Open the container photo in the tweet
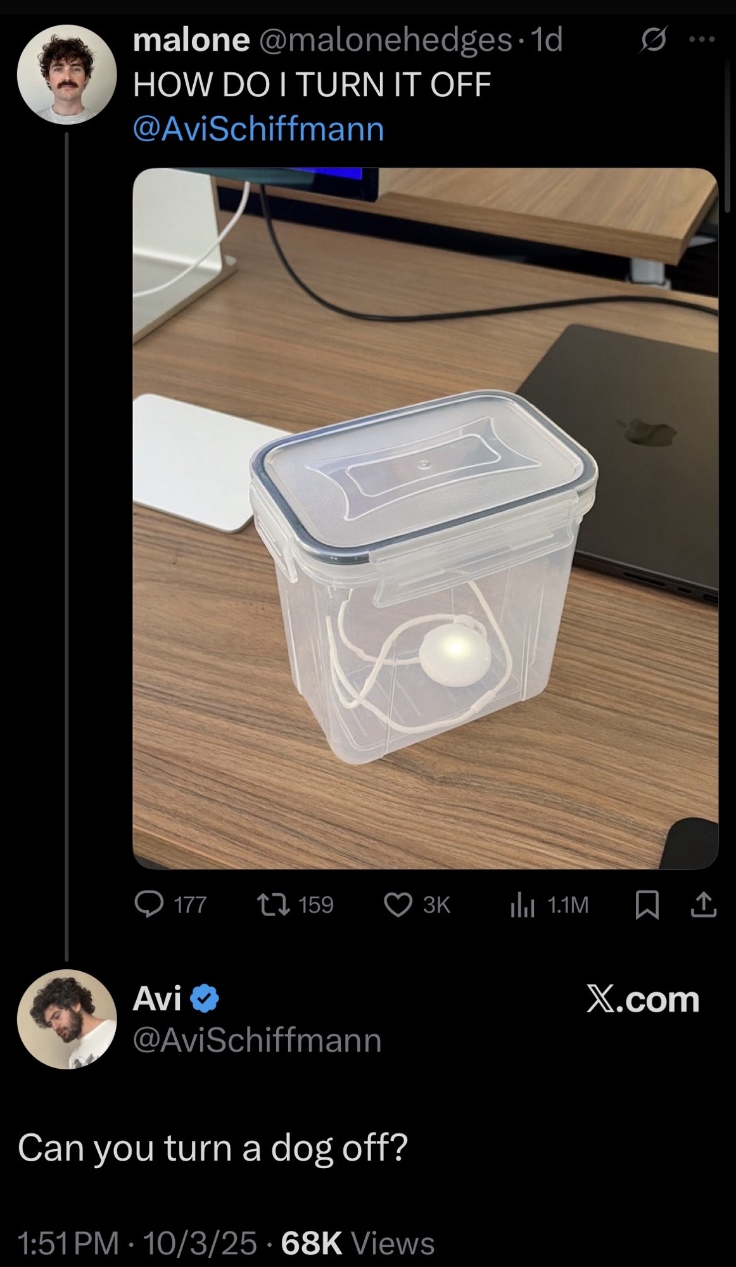The image size is (736, 1267). 425,518
